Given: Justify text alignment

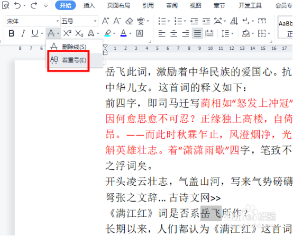Looking at the screenshot, I should click(x=197, y=34).
